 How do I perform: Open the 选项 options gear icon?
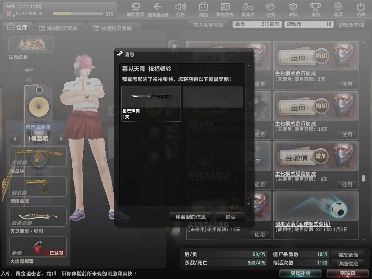point(338,10)
